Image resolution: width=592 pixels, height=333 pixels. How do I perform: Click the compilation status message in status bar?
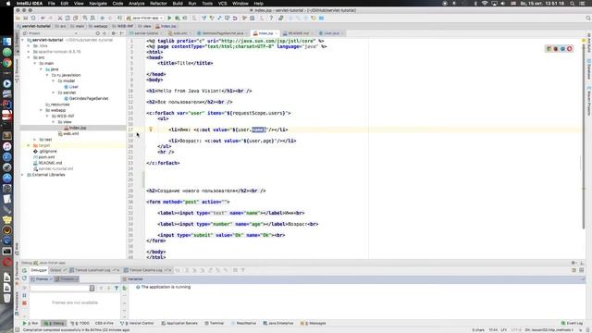pyautogui.click(x=76, y=330)
